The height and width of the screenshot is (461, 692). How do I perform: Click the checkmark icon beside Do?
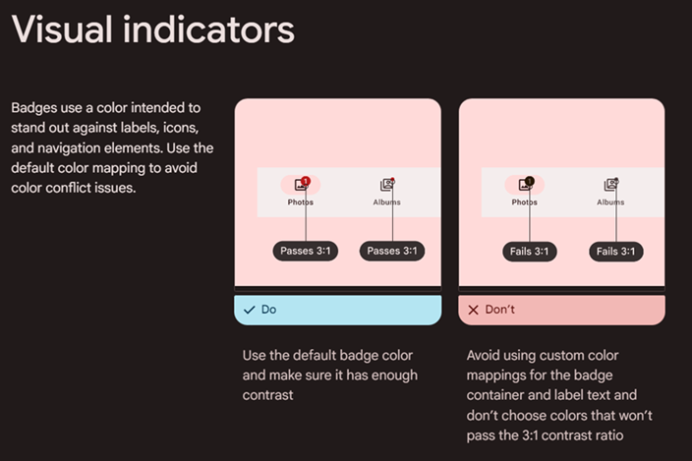point(249,310)
